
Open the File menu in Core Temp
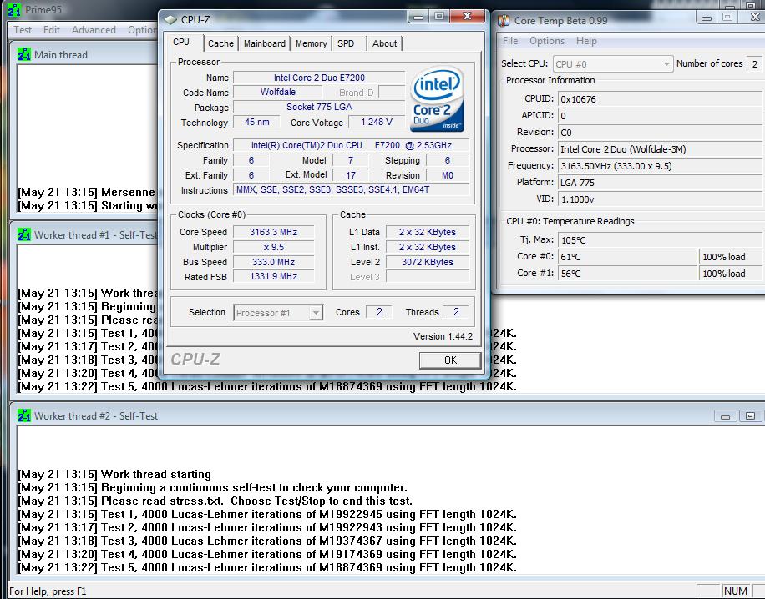pos(510,41)
